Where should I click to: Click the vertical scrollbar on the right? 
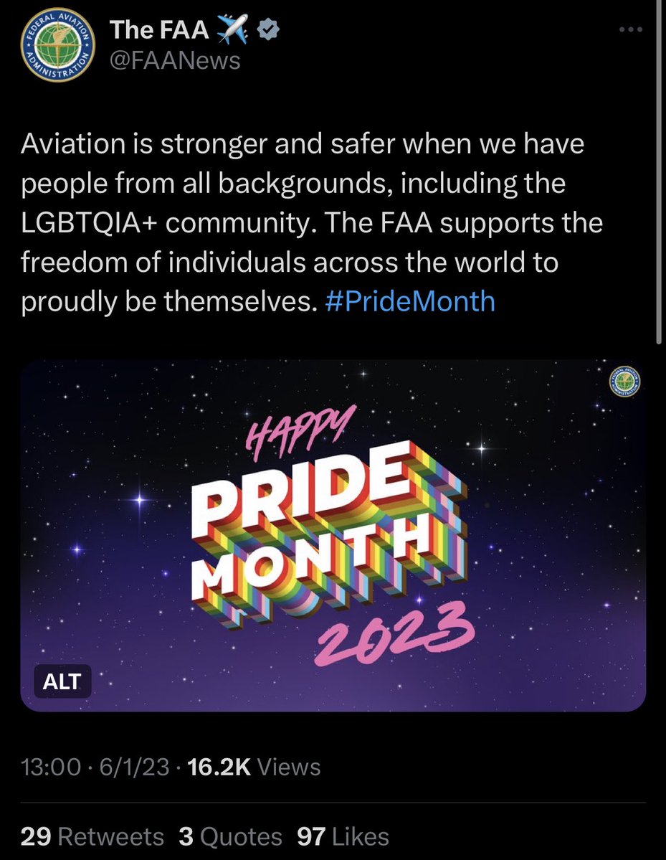[x=660, y=172]
